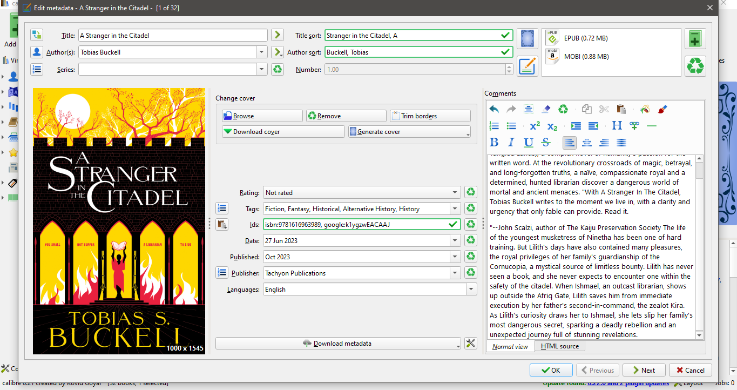Insert a link in comments
The height and width of the screenshot is (390, 737).
coord(634,126)
